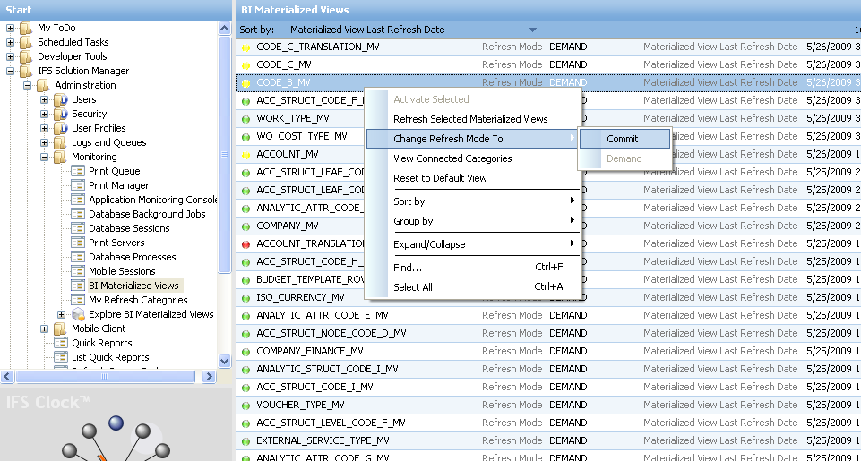Open the Sort by dropdown arrow
The width and height of the screenshot is (861, 461).
click(x=533, y=30)
